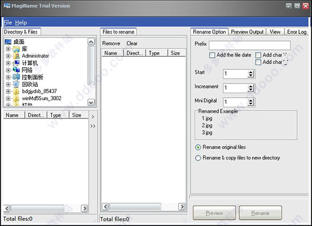Expand the 网络 tree node

point(8,70)
